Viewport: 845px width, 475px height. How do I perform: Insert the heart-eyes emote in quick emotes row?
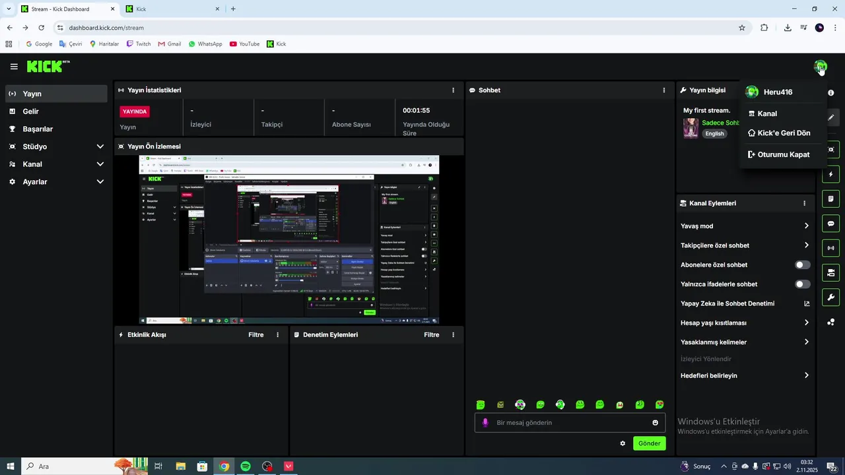[659, 404]
